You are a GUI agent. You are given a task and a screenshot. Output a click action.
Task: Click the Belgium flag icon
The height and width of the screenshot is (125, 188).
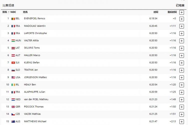pos(13,18)
